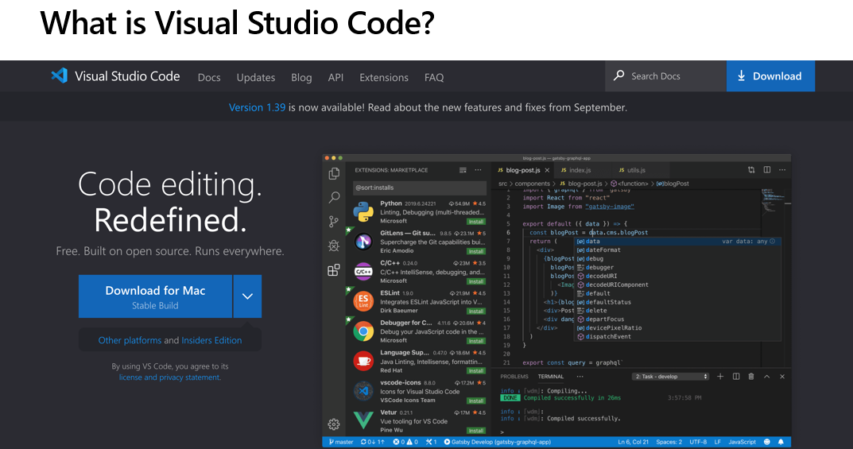Open the Docs menu item
Screen dimensions: 853x449
click(x=209, y=77)
